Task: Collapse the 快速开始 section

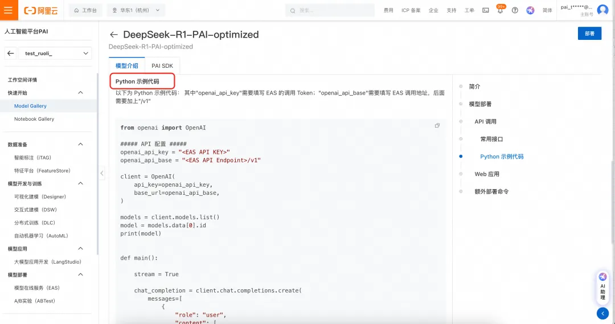Action: point(80,93)
